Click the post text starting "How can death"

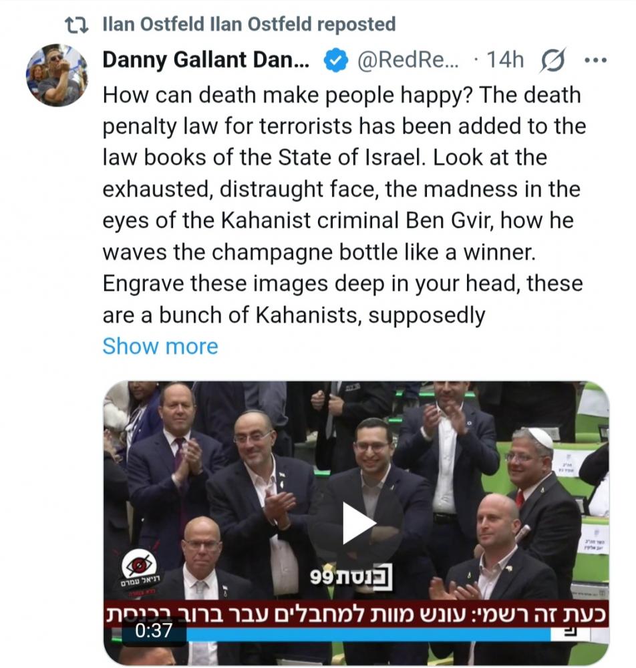341,96
